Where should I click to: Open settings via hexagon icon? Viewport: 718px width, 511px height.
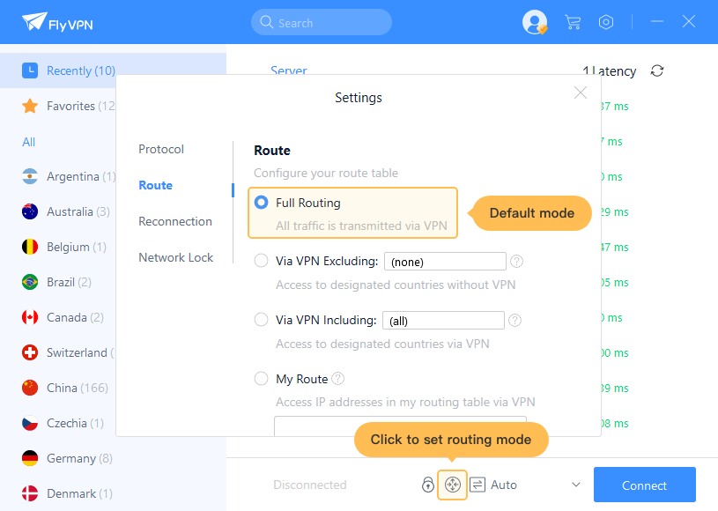coord(606,22)
